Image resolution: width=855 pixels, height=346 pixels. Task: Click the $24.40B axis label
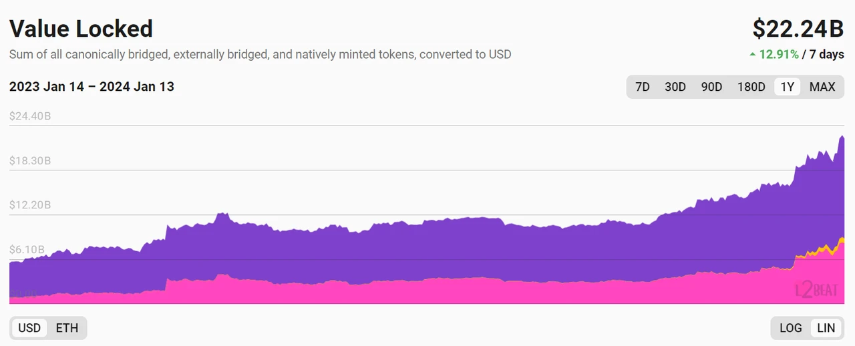pyautogui.click(x=30, y=116)
